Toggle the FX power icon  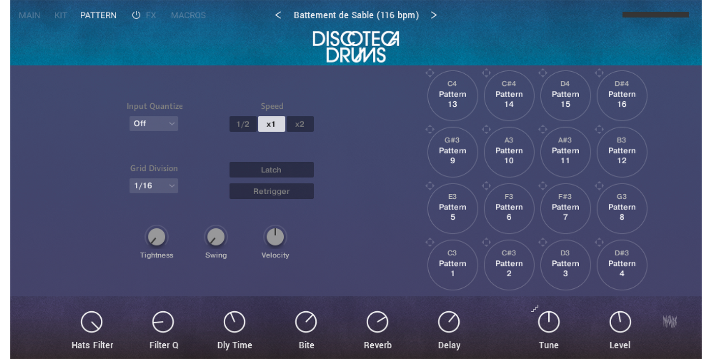[136, 15]
